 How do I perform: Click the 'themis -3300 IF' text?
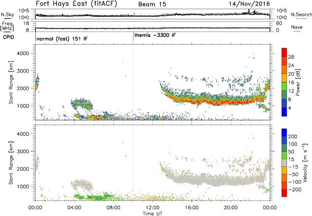pos(155,35)
